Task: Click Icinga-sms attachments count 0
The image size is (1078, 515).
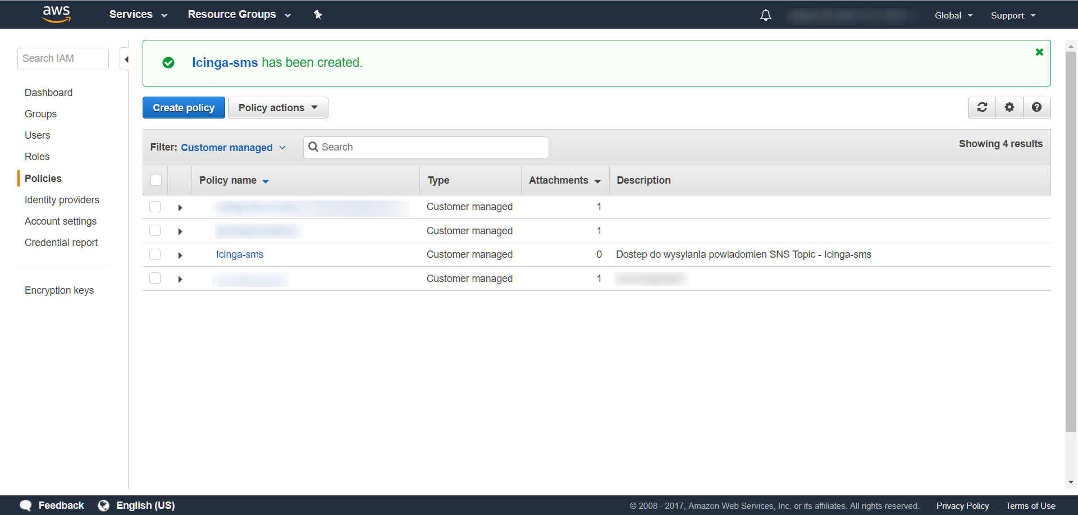Action: coord(599,254)
